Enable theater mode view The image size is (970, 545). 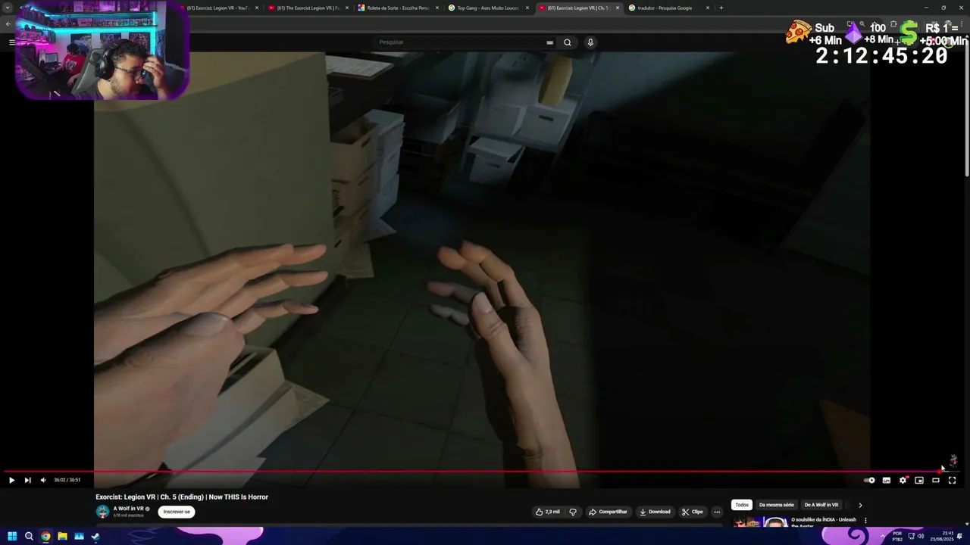[936, 480]
